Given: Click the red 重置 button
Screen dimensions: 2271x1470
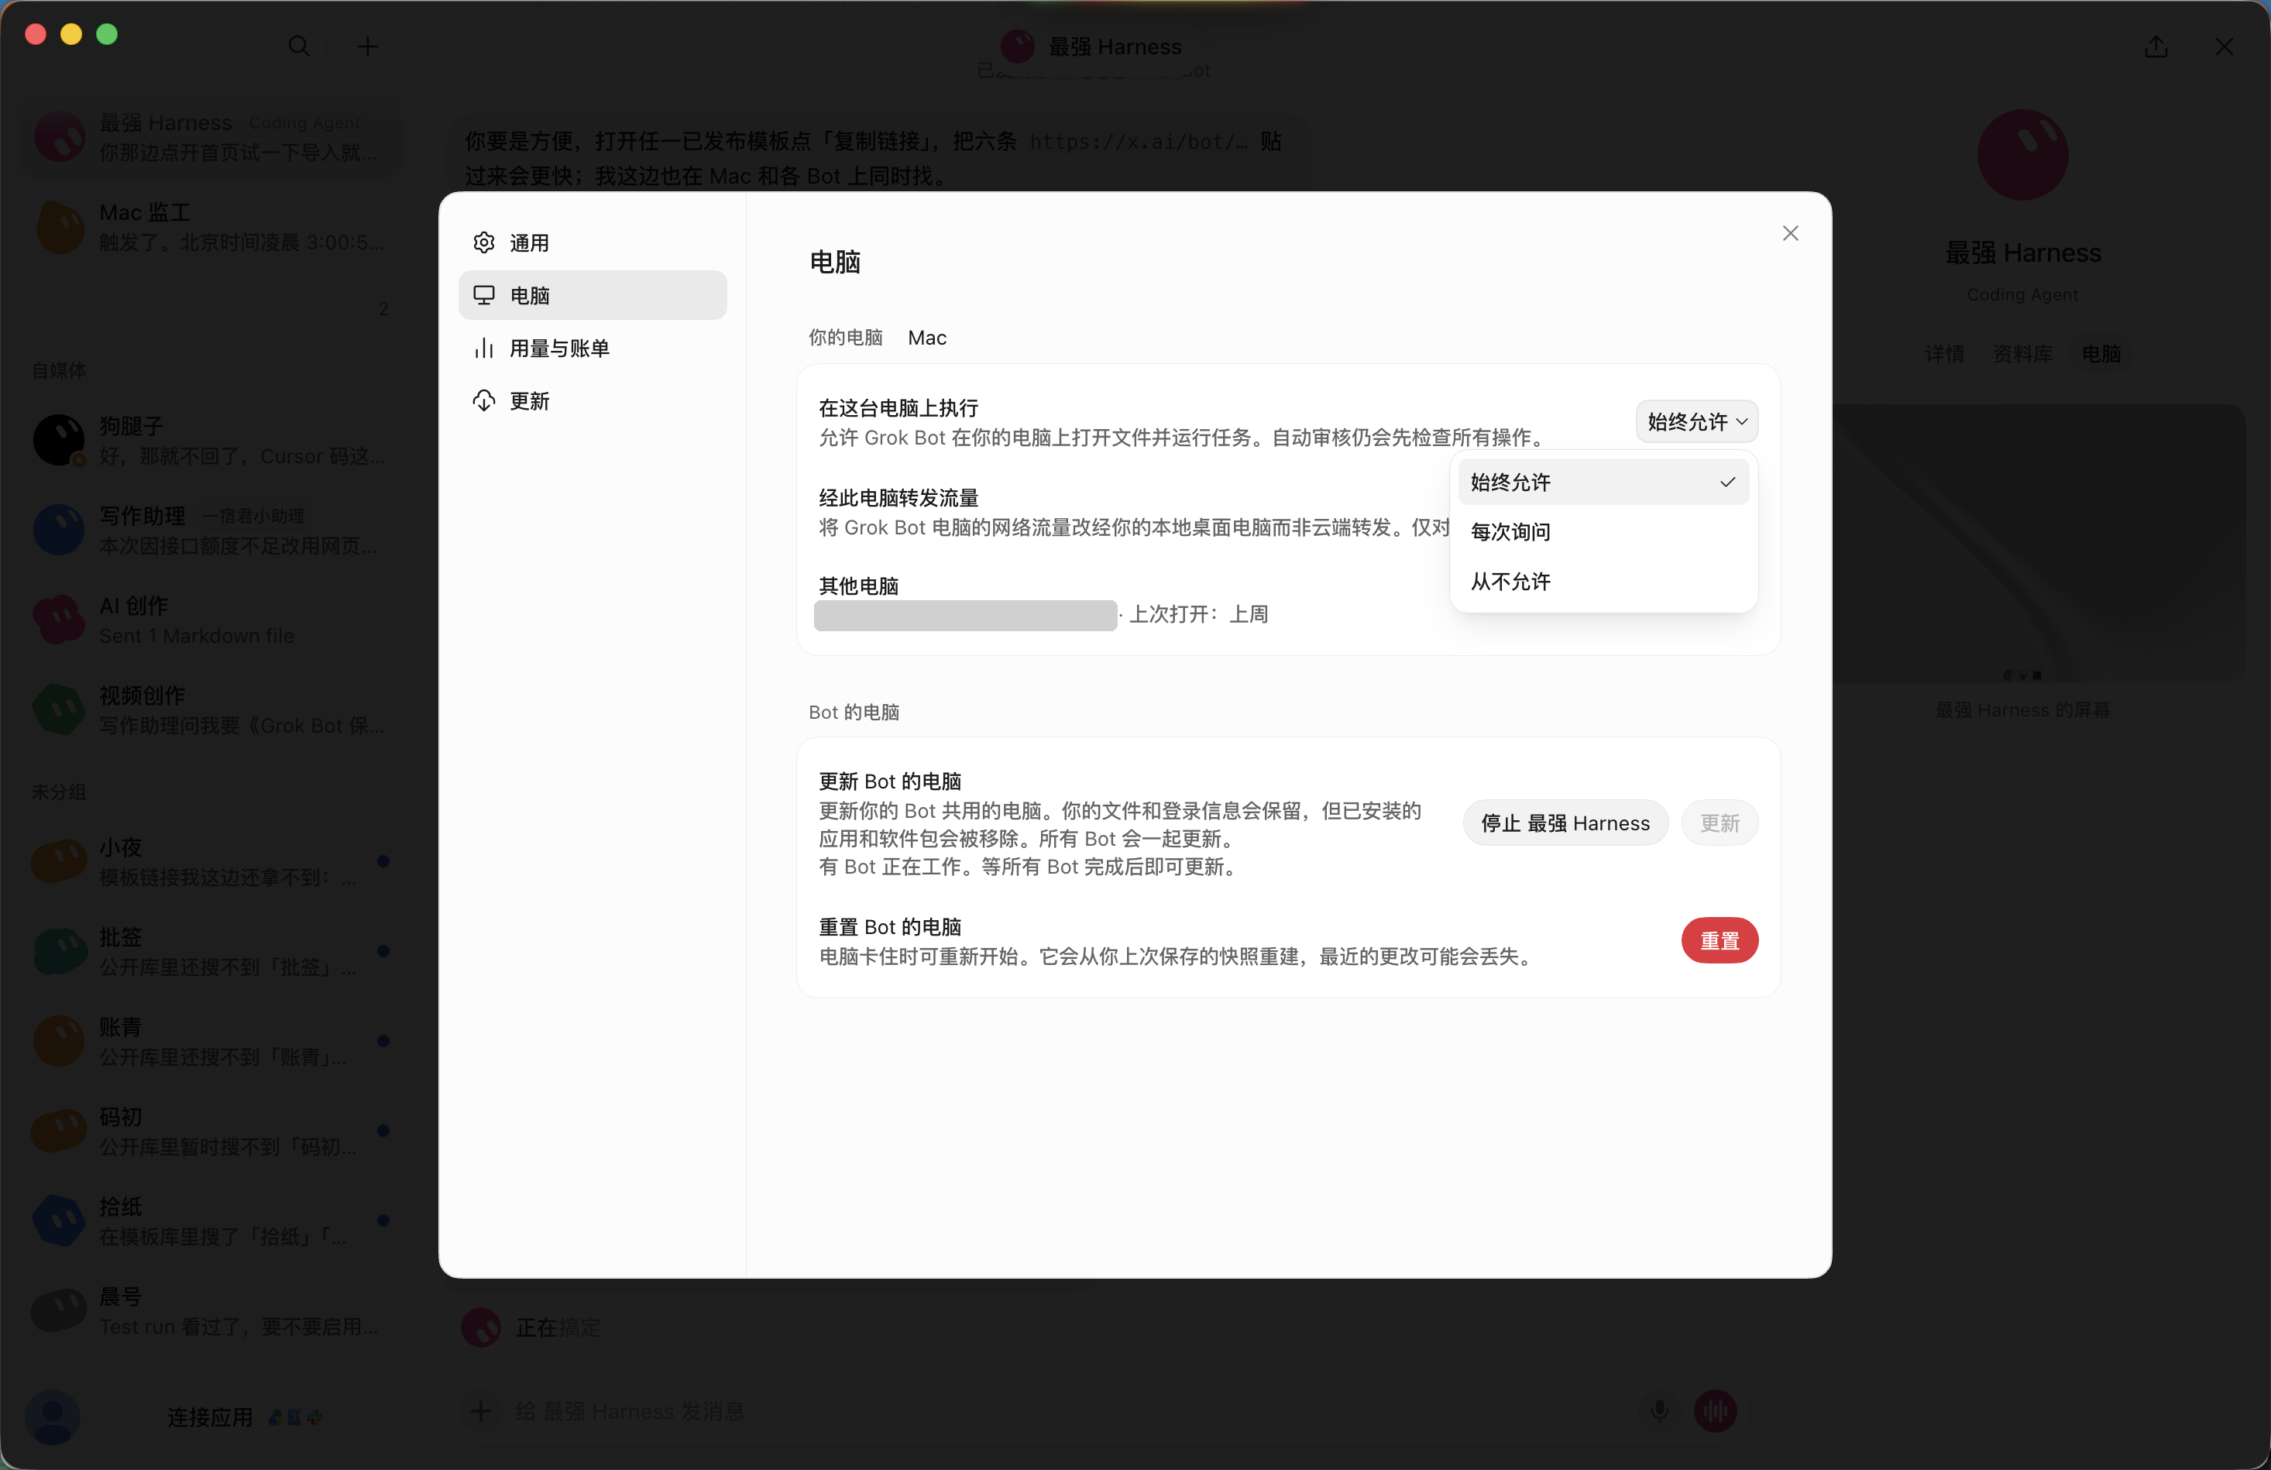Looking at the screenshot, I should point(1720,939).
